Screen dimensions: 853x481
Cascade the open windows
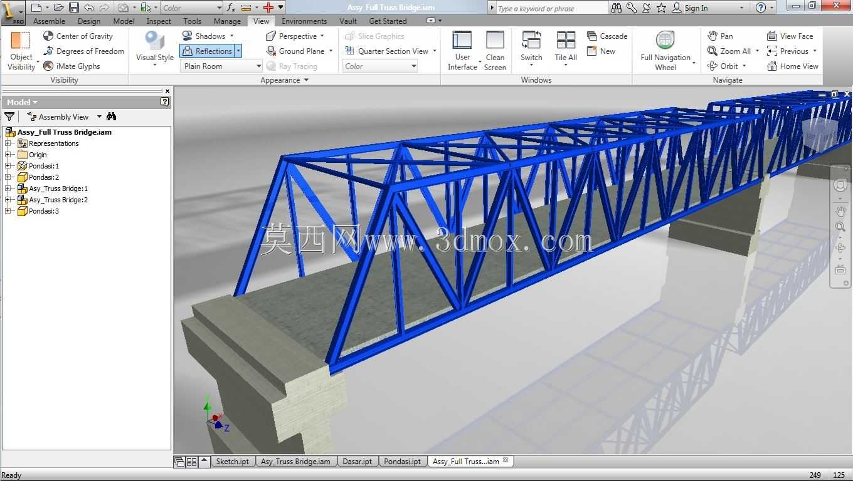point(607,36)
